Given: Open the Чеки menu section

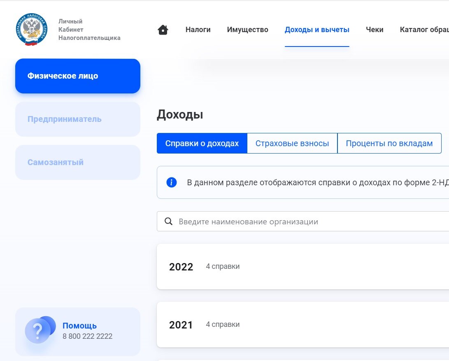Looking at the screenshot, I should [x=375, y=30].
